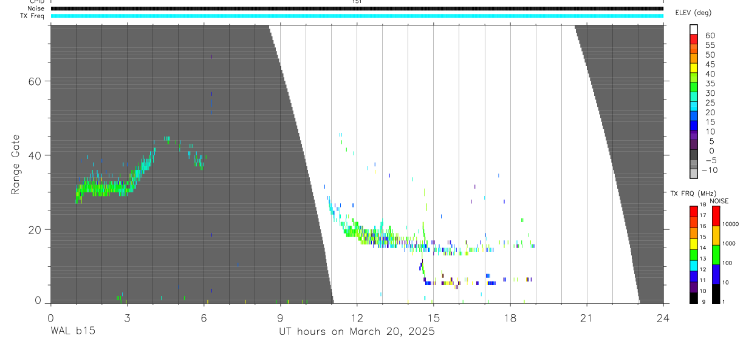
Task: Click the x-axis tick label '24'
Action: [663, 317]
